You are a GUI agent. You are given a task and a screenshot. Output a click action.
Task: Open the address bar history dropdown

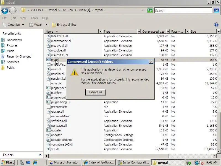(x=143, y=10)
